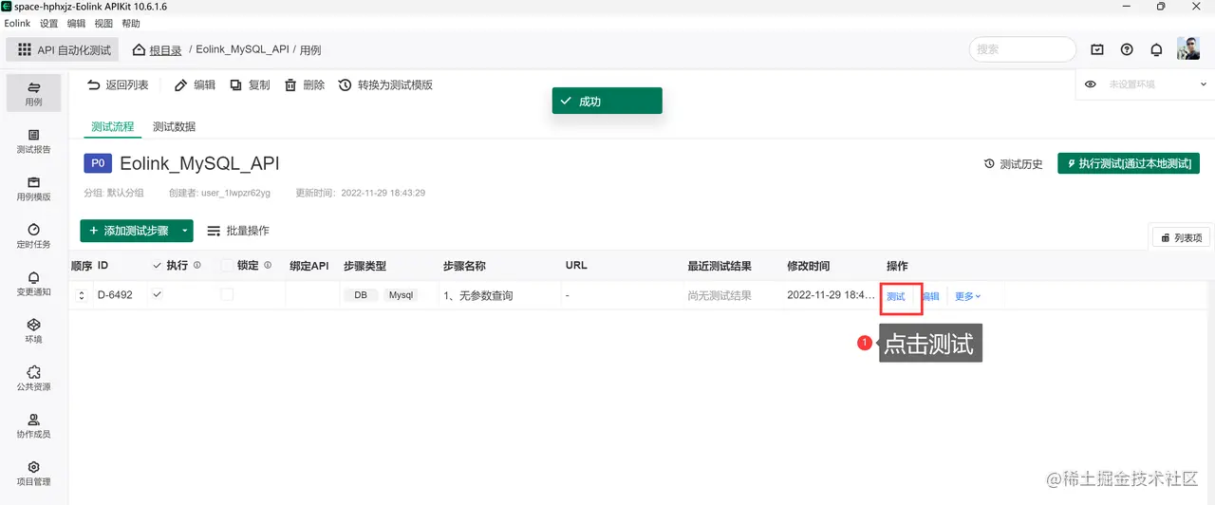Click 转换为测试模版
Viewport: 1215px width, 505px height.
click(385, 84)
